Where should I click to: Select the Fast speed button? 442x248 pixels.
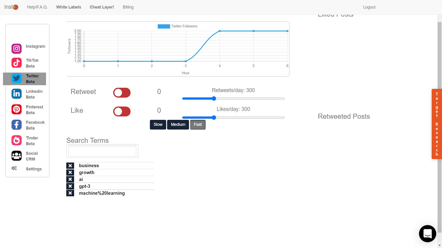coord(198,125)
